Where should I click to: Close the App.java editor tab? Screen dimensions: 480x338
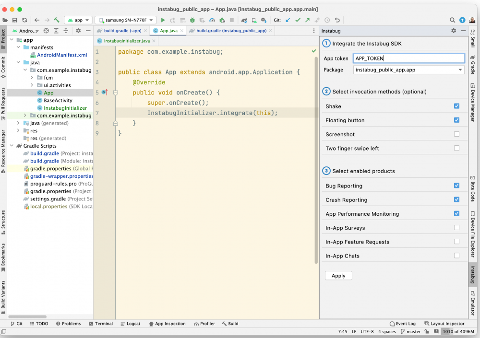point(182,31)
